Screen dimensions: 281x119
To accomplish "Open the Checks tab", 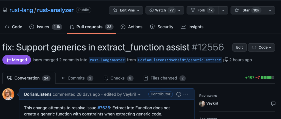I will tap(119, 78).
